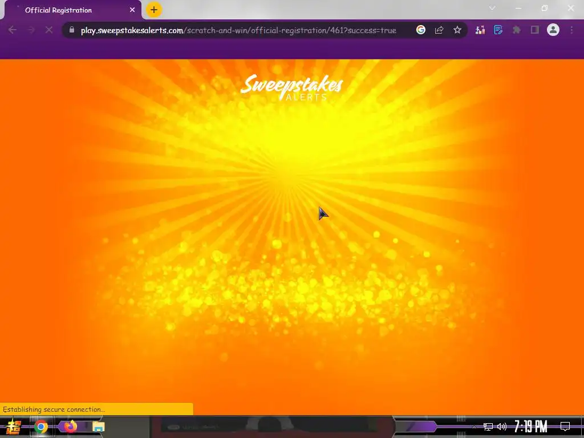
Task: Switch to Chrome in the taskbar
Action: coord(41,427)
